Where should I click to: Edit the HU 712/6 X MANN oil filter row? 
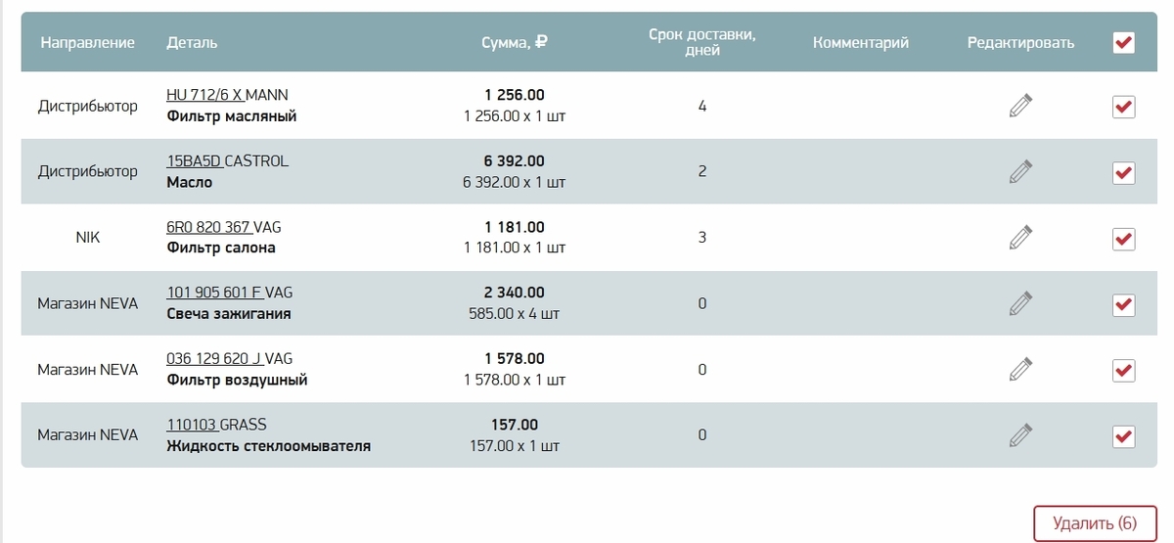1020,106
